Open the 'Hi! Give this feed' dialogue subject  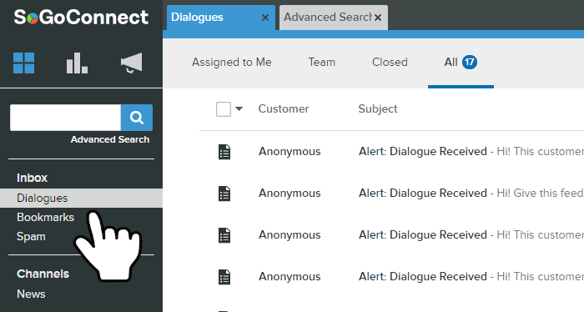(471, 194)
